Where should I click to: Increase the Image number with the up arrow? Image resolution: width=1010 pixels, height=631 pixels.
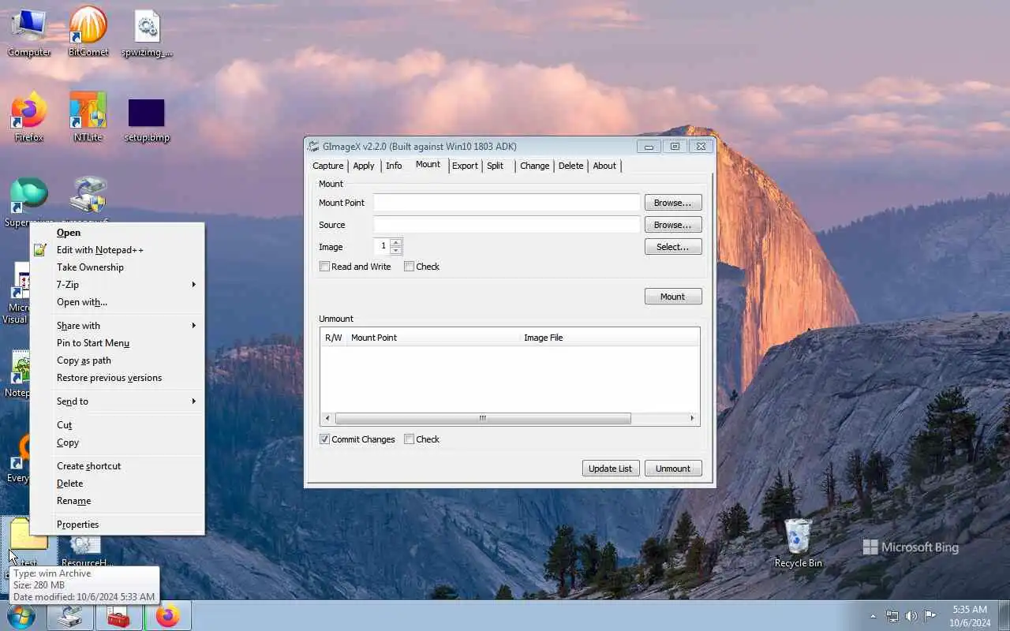coord(396,242)
